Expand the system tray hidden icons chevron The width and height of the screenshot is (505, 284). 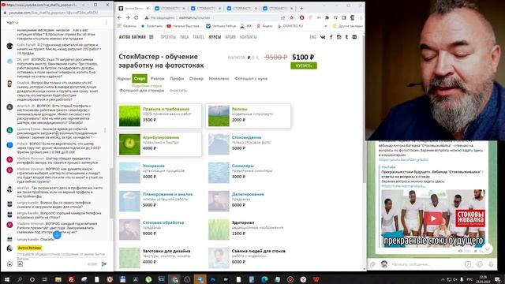pyautogui.click(x=443, y=279)
